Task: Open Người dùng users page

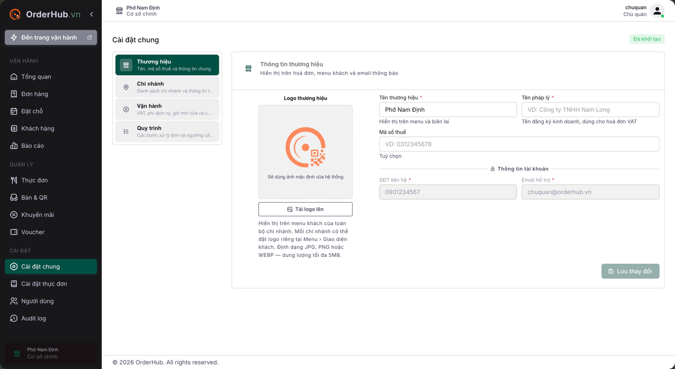Action: click(51, 301)
